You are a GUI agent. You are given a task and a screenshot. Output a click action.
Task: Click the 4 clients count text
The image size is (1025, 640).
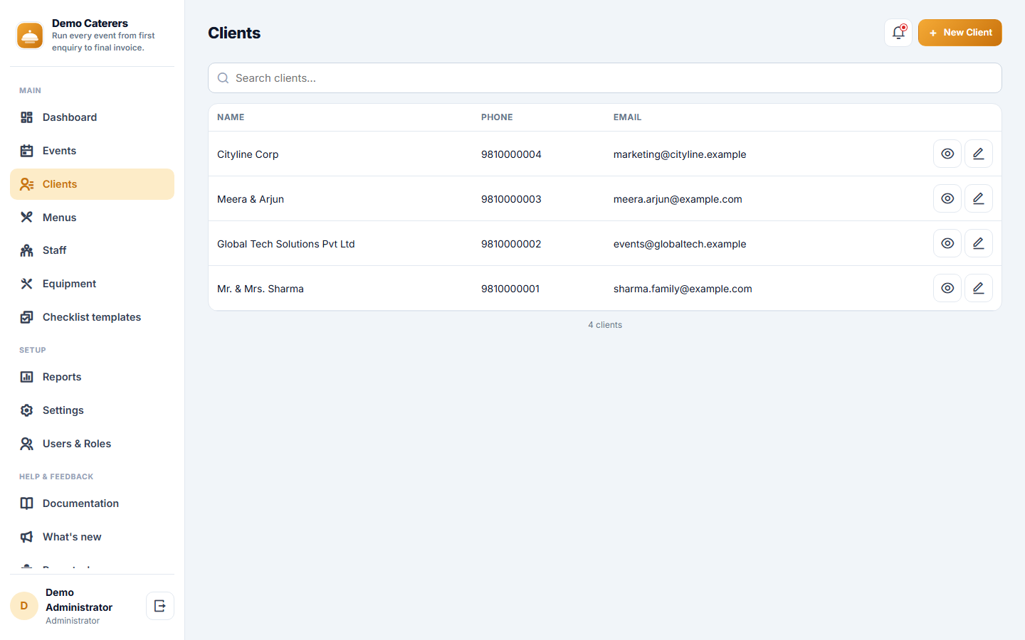605,325
